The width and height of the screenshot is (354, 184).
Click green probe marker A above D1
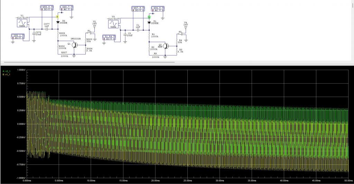click(149, 17)
